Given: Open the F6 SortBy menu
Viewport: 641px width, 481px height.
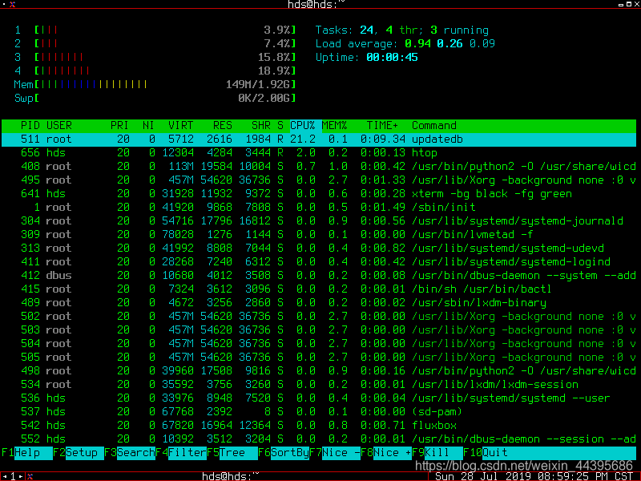Looking at the screenshot, I should [x=284, y=453].
